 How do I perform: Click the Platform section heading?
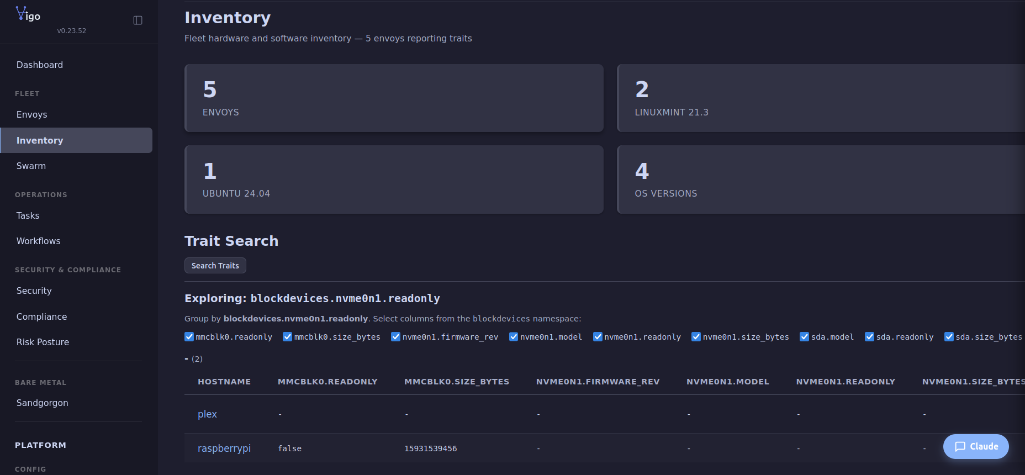pos(40,445)
